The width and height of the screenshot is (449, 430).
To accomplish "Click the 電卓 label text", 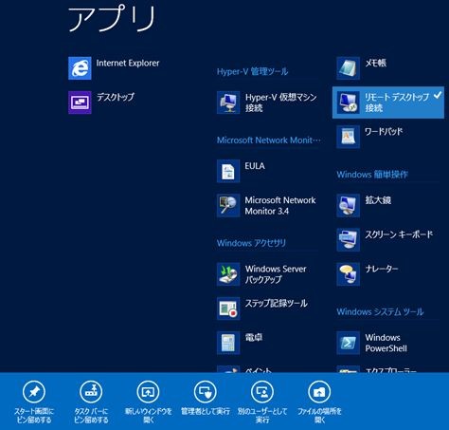I will (x=254, y=337).
